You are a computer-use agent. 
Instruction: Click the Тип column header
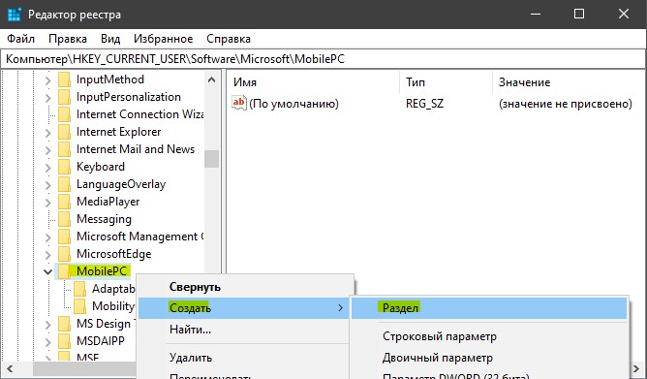[x=447, y=82]
